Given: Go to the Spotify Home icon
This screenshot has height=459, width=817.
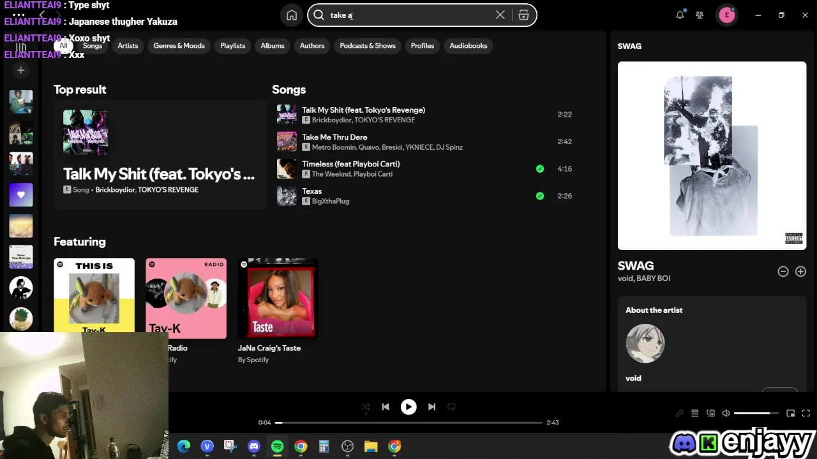Looking at the screenshot, I should 292,15.
